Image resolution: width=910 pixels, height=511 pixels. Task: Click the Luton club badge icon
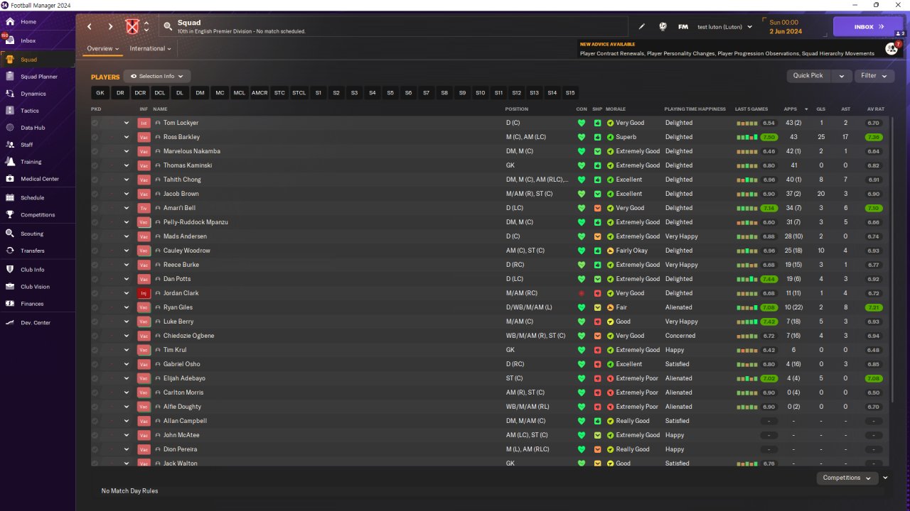pyautogui.click(x=132, y=27)
